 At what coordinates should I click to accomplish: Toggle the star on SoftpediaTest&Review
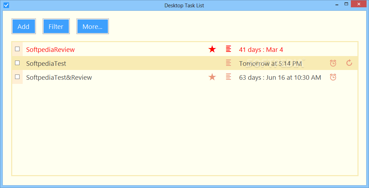coord(212,77)
